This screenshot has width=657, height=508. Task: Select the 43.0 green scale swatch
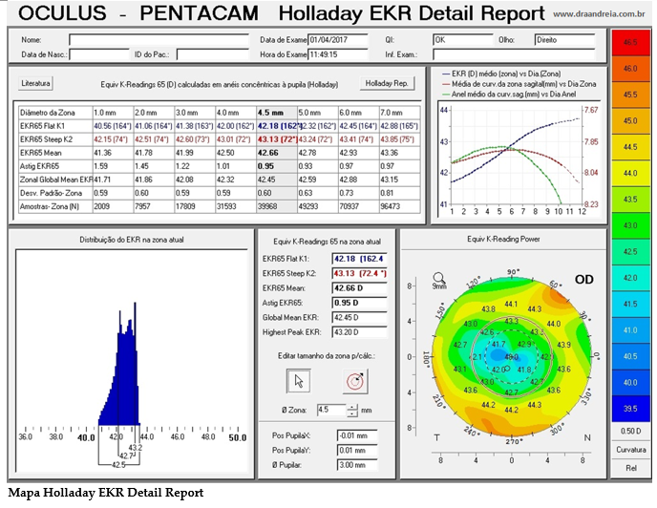(630, 225)
